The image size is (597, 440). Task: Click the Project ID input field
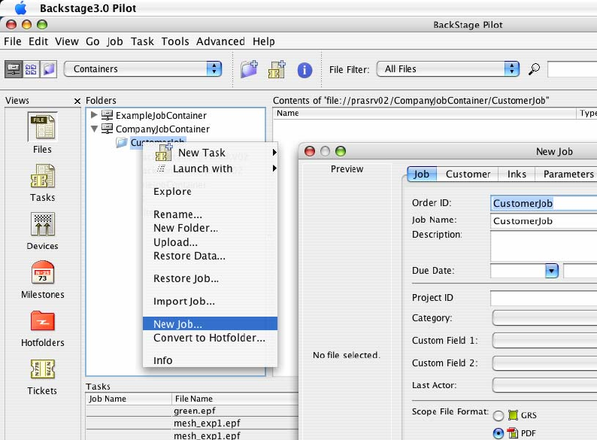coord(544,299)
